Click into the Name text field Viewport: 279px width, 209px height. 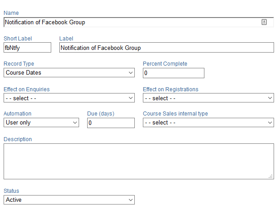click(139, 22)
